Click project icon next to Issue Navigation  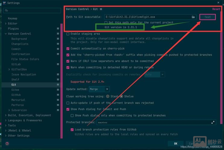[58, 74]
